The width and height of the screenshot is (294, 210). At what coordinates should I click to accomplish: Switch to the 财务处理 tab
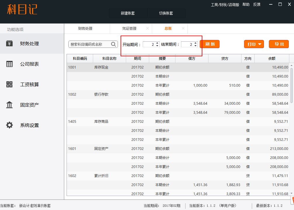[85, 29]
